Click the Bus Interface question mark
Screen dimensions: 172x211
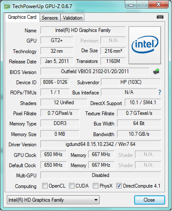pos(160,92)
